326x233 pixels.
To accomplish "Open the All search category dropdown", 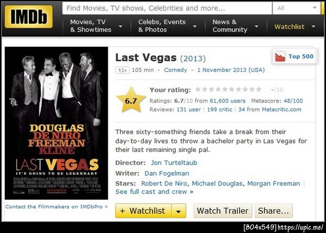I will tap(297, 8).
